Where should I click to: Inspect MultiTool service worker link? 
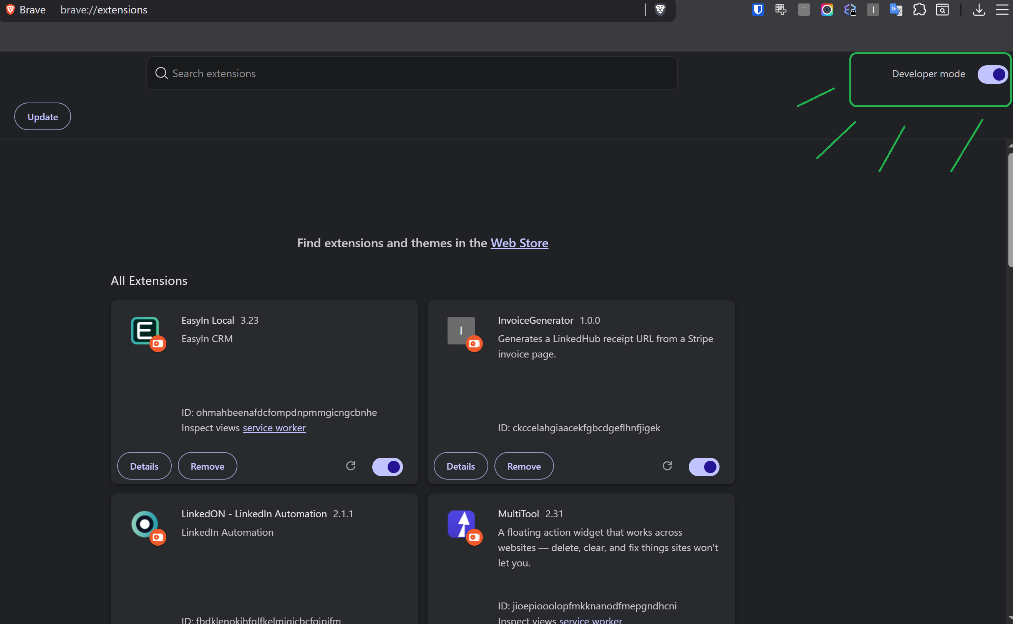(x=591, y=620)
